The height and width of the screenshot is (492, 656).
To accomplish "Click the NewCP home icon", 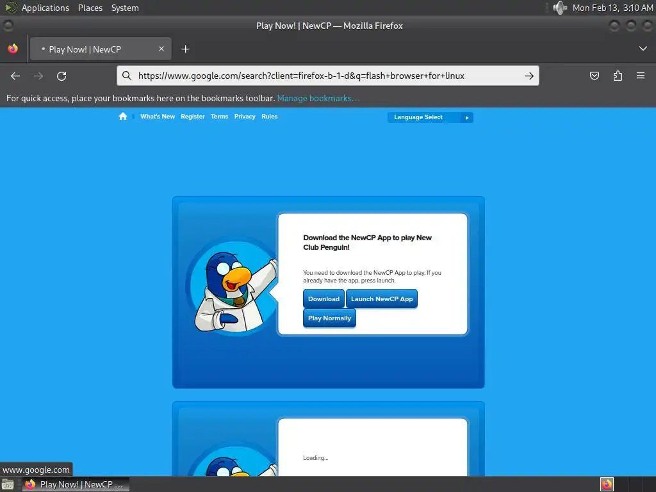I will tap(122, 117).
